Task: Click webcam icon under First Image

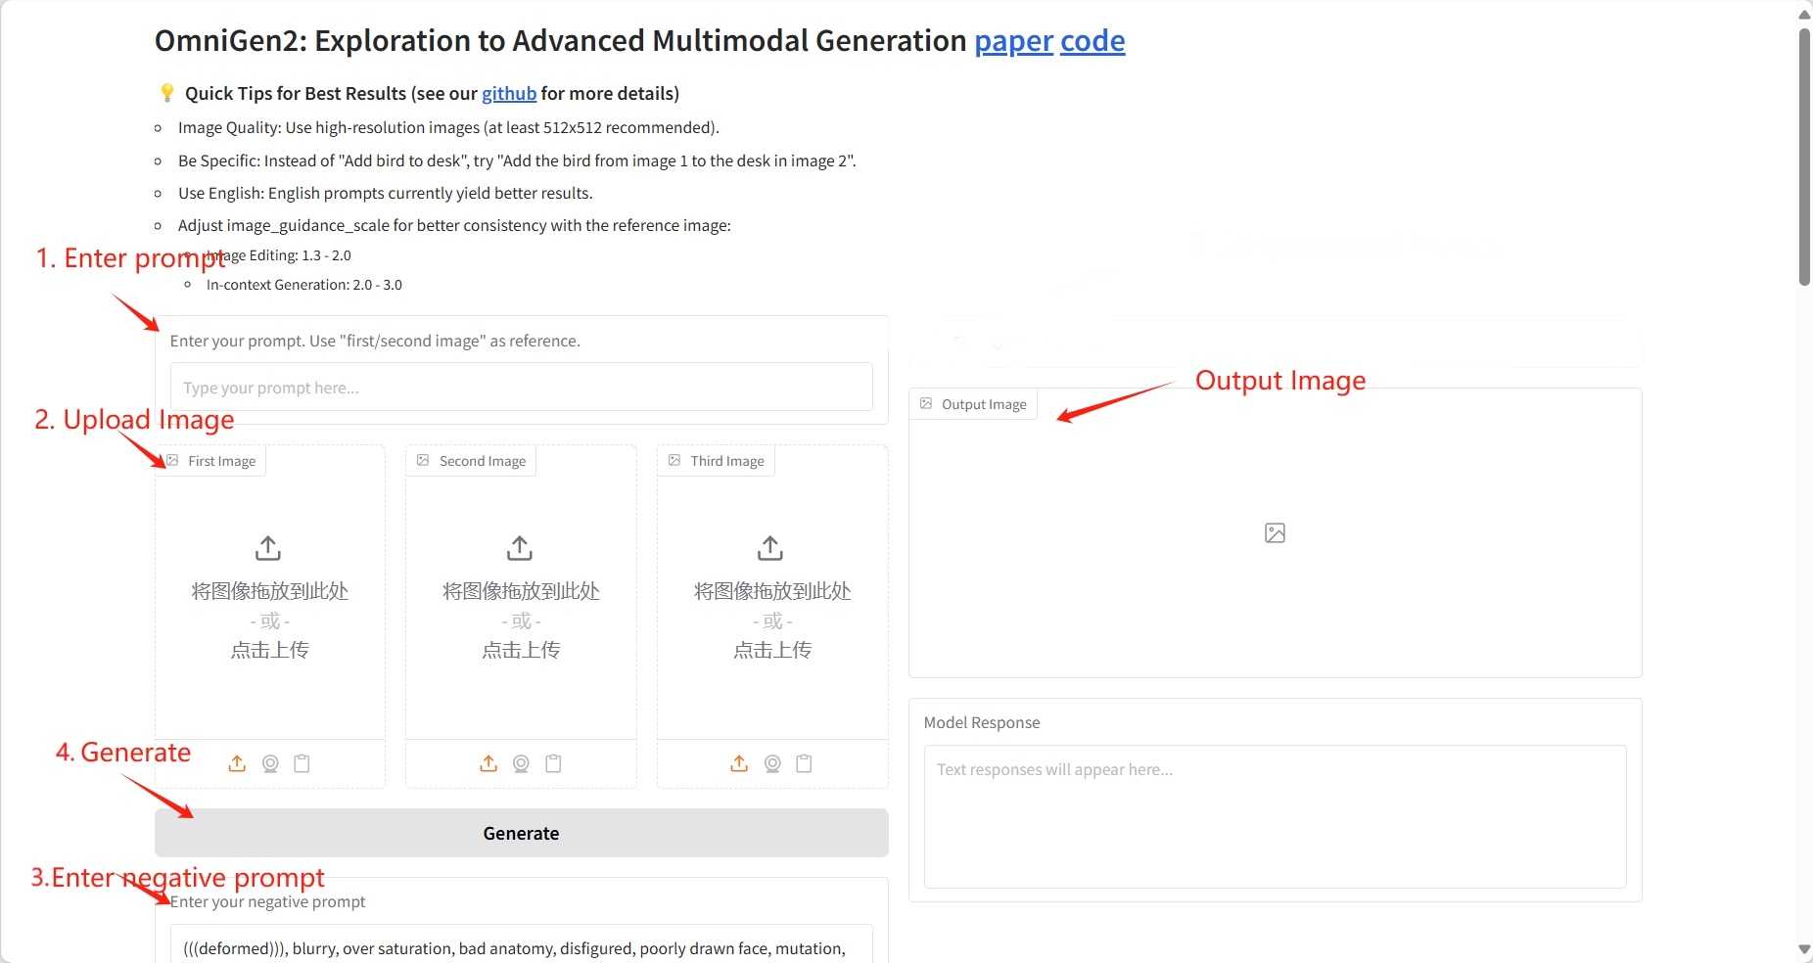Action: point(270,763)
